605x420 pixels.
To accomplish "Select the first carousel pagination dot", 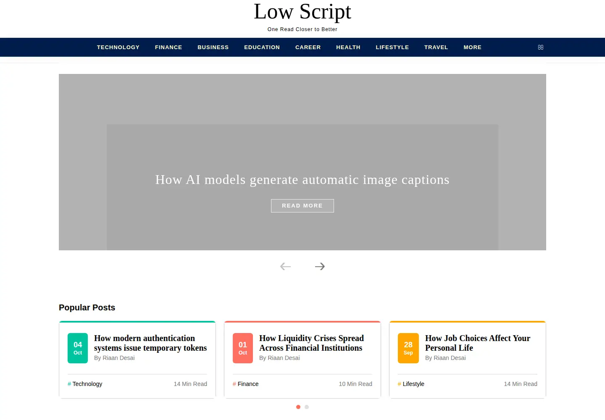I will pyautogui.click(x=298, y=407).
